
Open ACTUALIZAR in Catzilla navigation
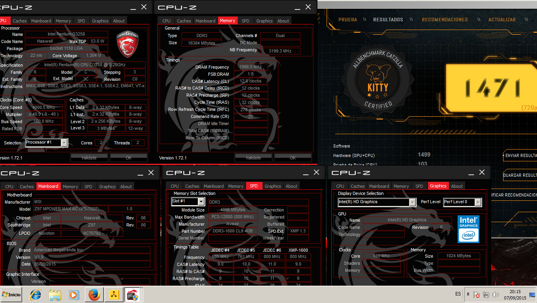point(502,20)
